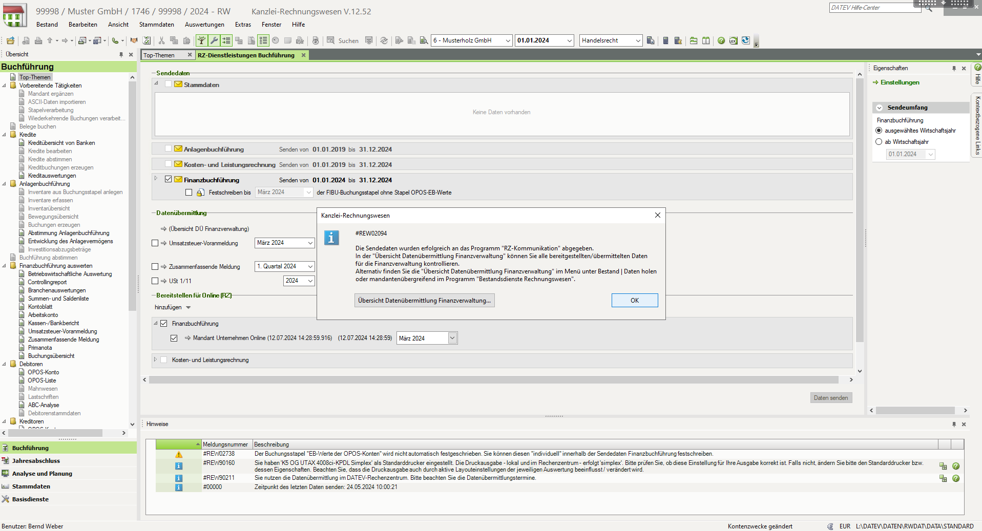Expand the Kosten- und Leistungsrechnung section
The height and width of the screenshot is (531, 982).
tap(155, 360)
